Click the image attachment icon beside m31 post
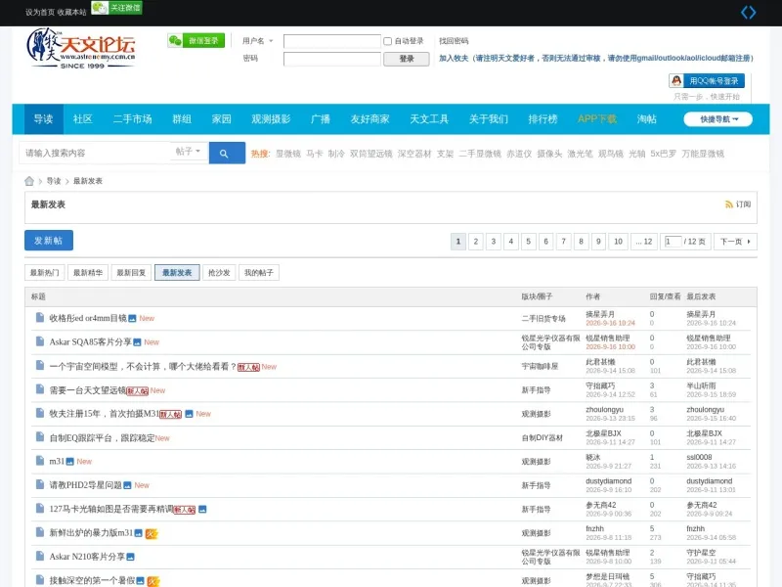The image size is (782, 587). [69, 462]
